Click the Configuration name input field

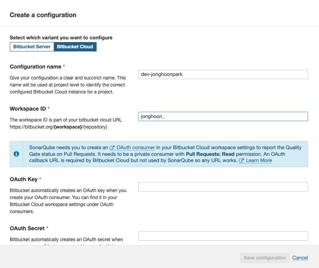(223, 74)
